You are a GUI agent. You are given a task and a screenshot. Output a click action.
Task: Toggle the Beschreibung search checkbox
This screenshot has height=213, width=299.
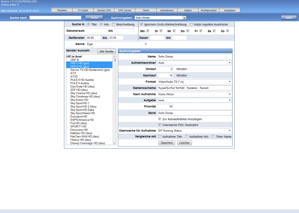(x=114, y=24)
